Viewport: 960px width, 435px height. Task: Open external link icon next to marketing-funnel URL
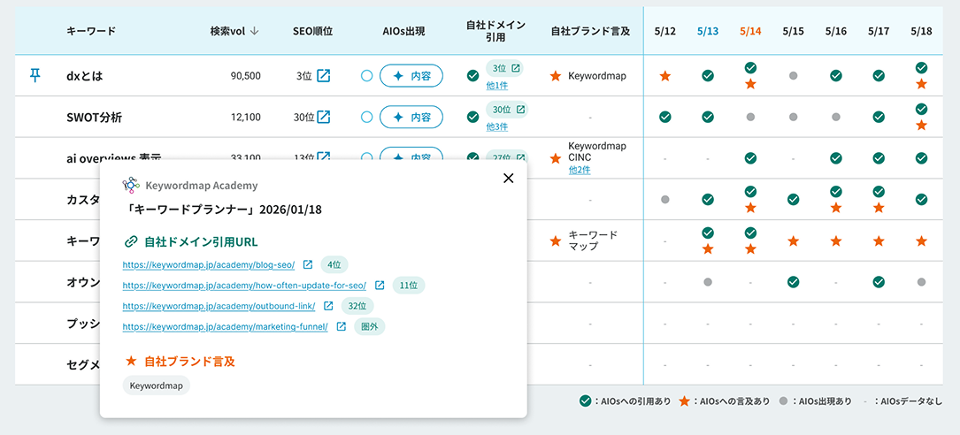(341, 326)
